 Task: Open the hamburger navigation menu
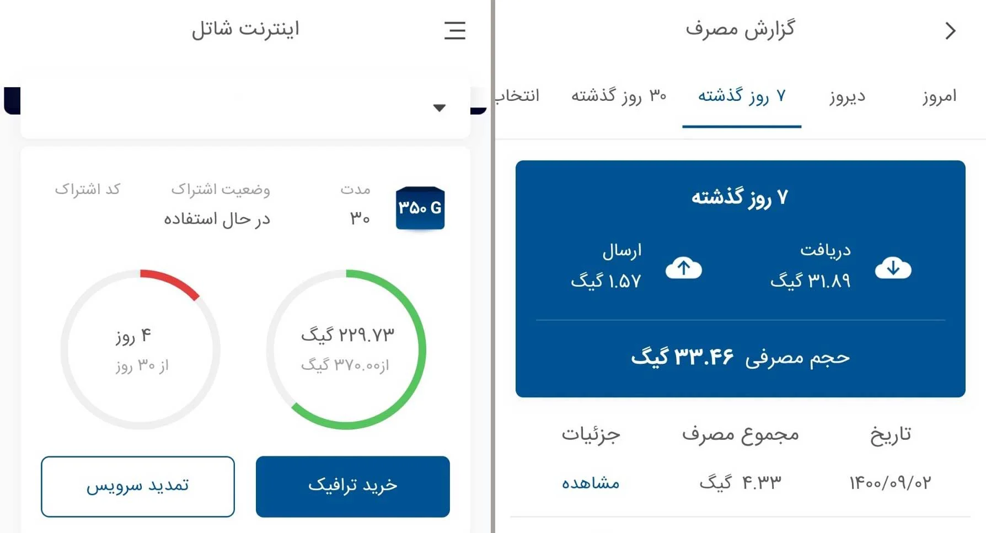454,31
